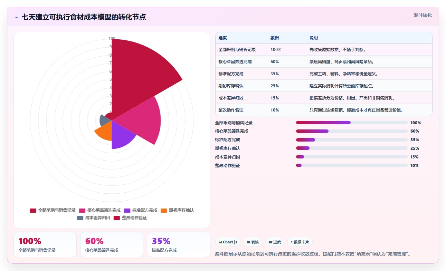Click the purple polar chart segment
Viewport: 446px width, 271px height.
[121, 136]
